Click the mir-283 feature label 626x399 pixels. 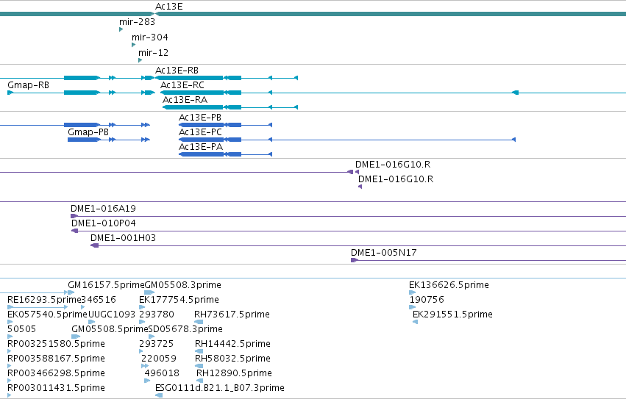click(137, 22)
